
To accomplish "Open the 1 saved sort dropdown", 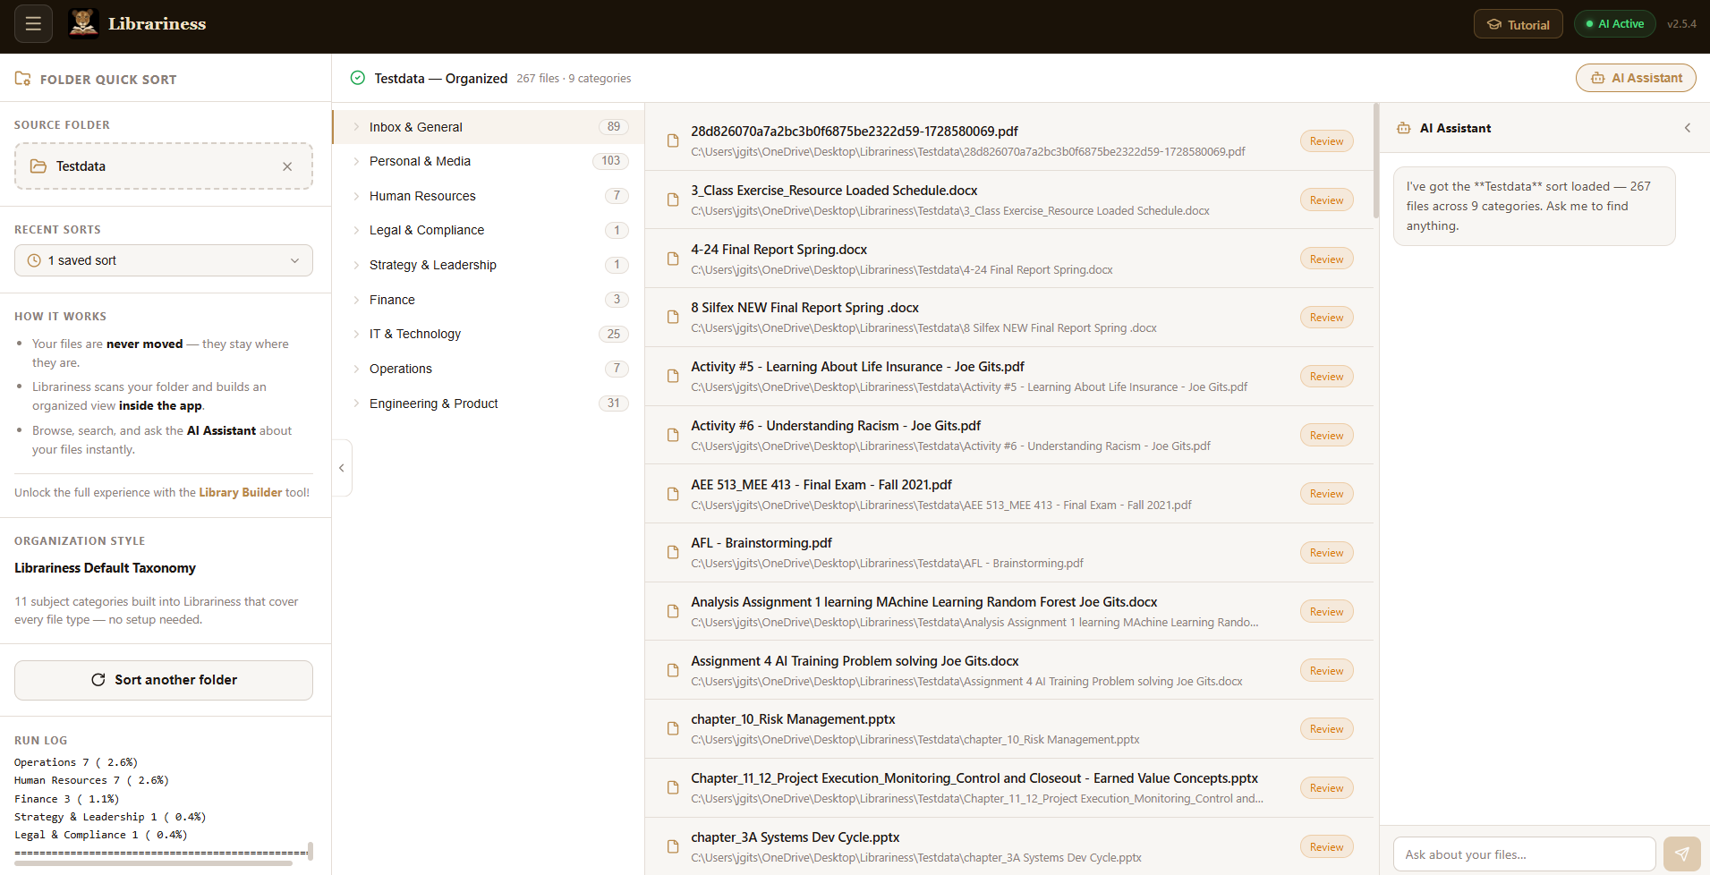I will pos(164,260).
